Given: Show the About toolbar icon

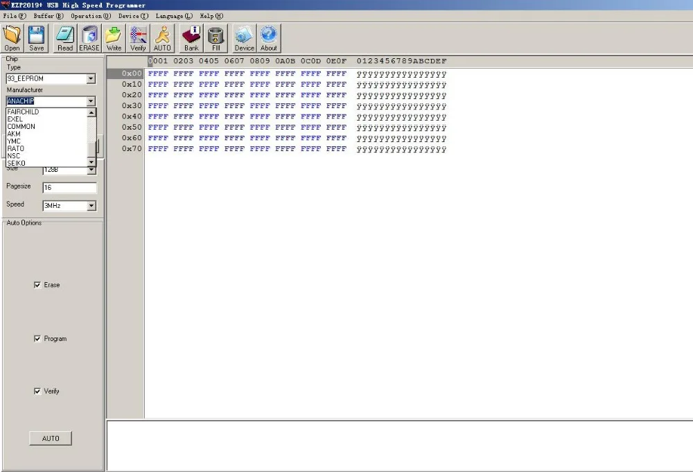Looking at the screenshot, I should (x=269, y=38).
